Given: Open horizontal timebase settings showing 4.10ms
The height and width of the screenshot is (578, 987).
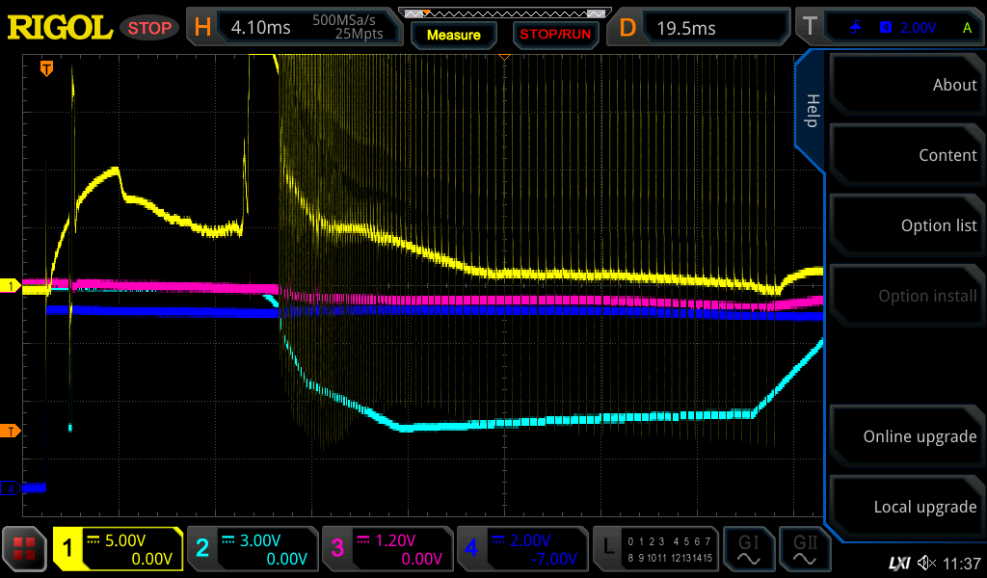Looking at the screenshot, I should (x=295, y=28).
